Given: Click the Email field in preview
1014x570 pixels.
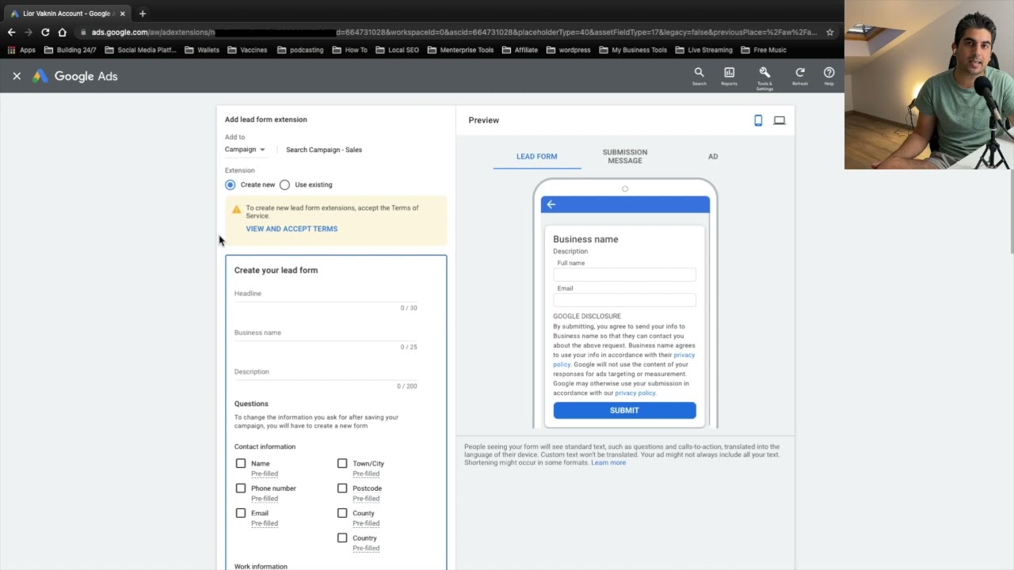Looking at the screenshot, I should pyautogui.click(x=624, y=300).
